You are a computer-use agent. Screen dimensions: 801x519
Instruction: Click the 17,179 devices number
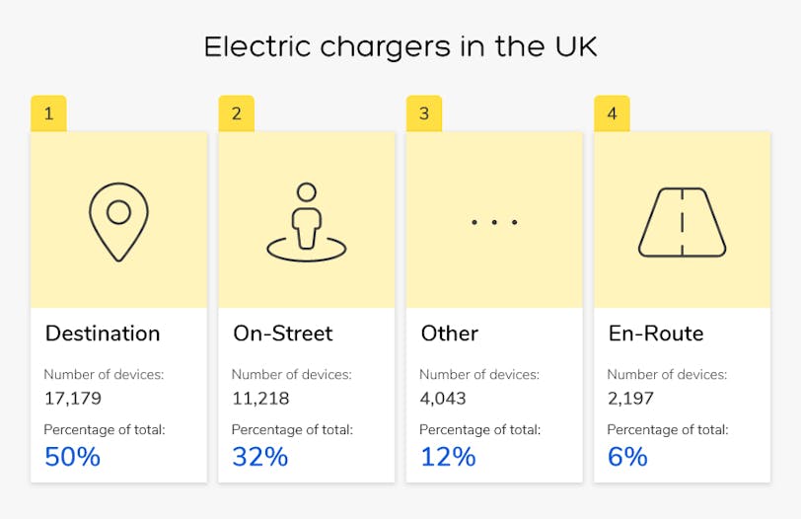point(73,399)
